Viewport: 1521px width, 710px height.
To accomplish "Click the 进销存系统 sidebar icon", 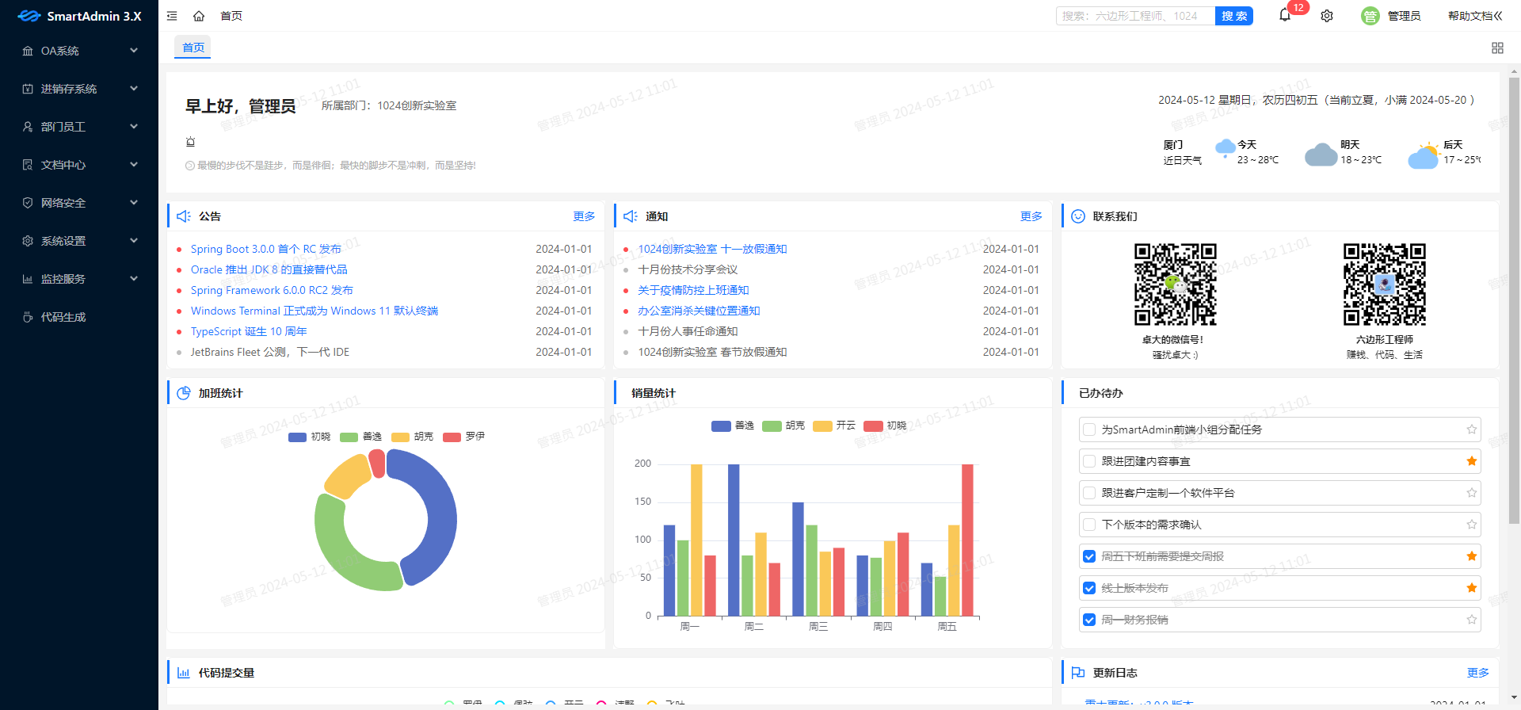I will [28, 89].
